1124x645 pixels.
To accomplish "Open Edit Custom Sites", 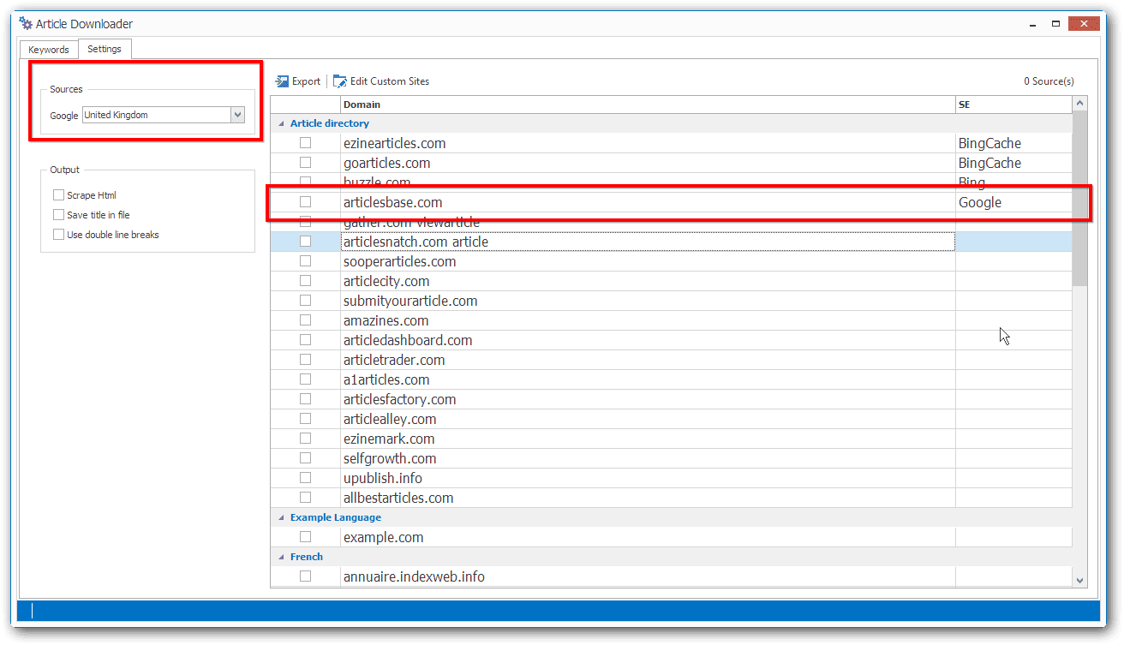I will 390,81.
